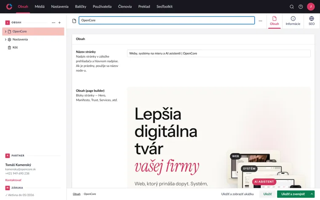
Task: Click the Uložiť button
Action: 267,194
